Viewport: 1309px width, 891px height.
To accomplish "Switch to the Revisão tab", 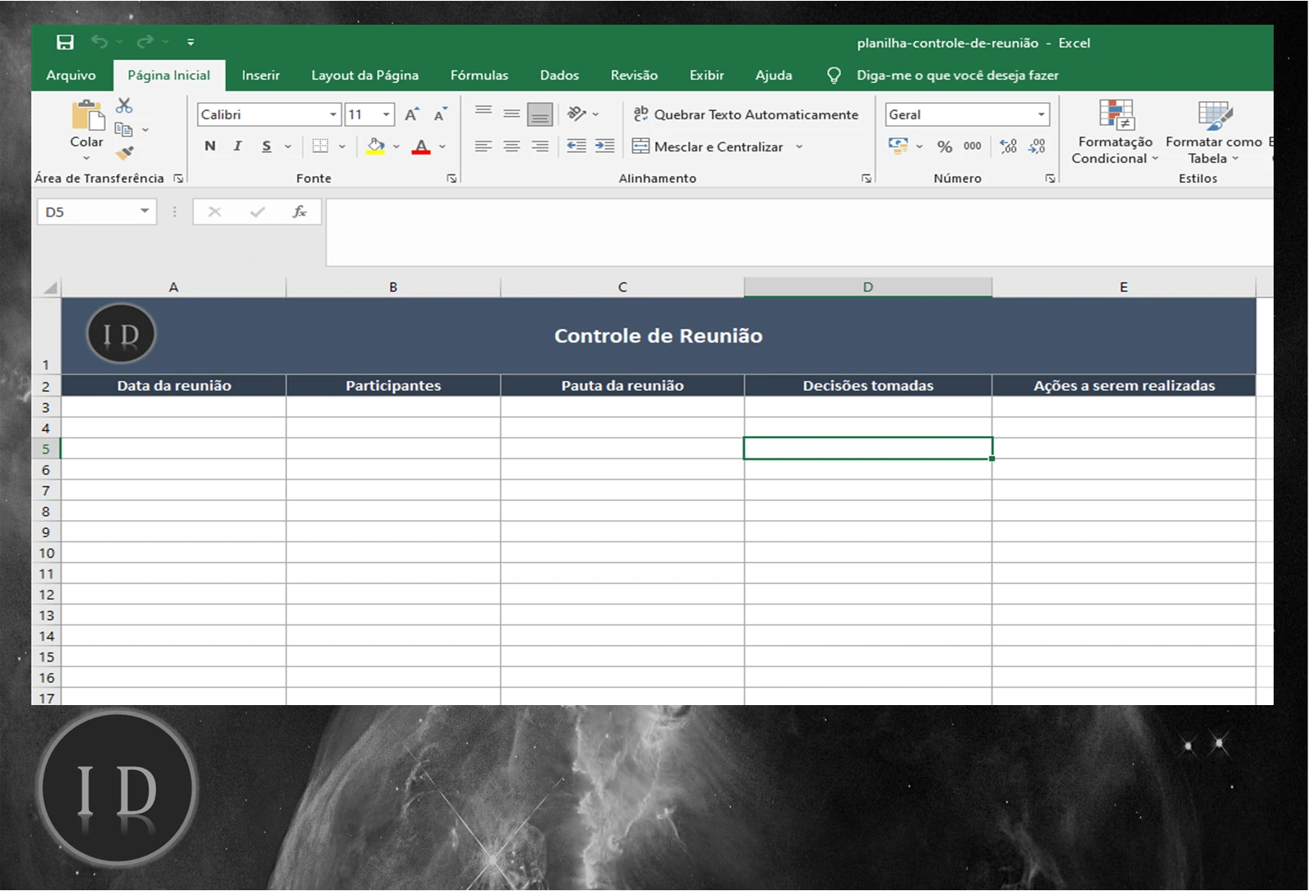I will [x=634, y=75].
